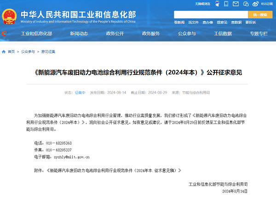276x197 pixels.
Task: Go to 意见征集 in breadcrumb
Action: click(x=48, y=52)
